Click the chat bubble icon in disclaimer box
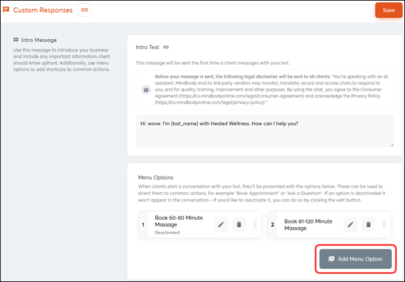Screen dimensions: 405x282 point(146,90)
